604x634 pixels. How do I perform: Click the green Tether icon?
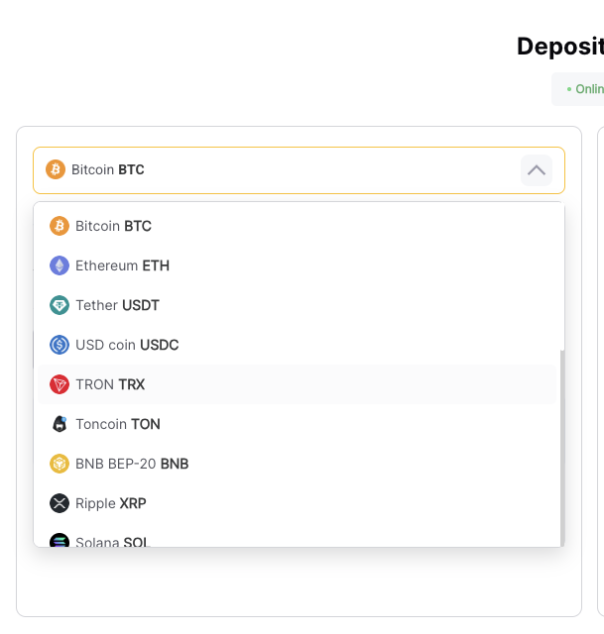60,305
